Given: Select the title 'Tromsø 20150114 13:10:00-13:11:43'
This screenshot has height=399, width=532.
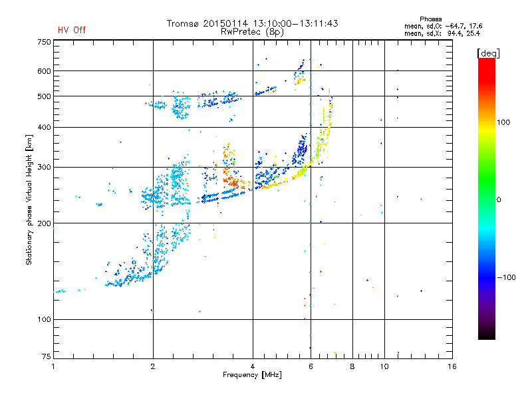Looking at the screenshot, I should 252,23.
